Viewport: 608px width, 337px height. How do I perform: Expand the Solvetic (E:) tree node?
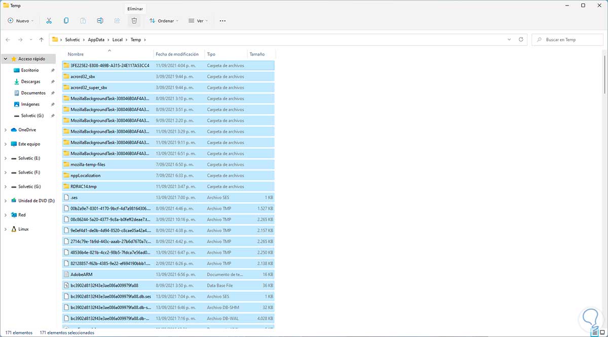click(5, 158)
